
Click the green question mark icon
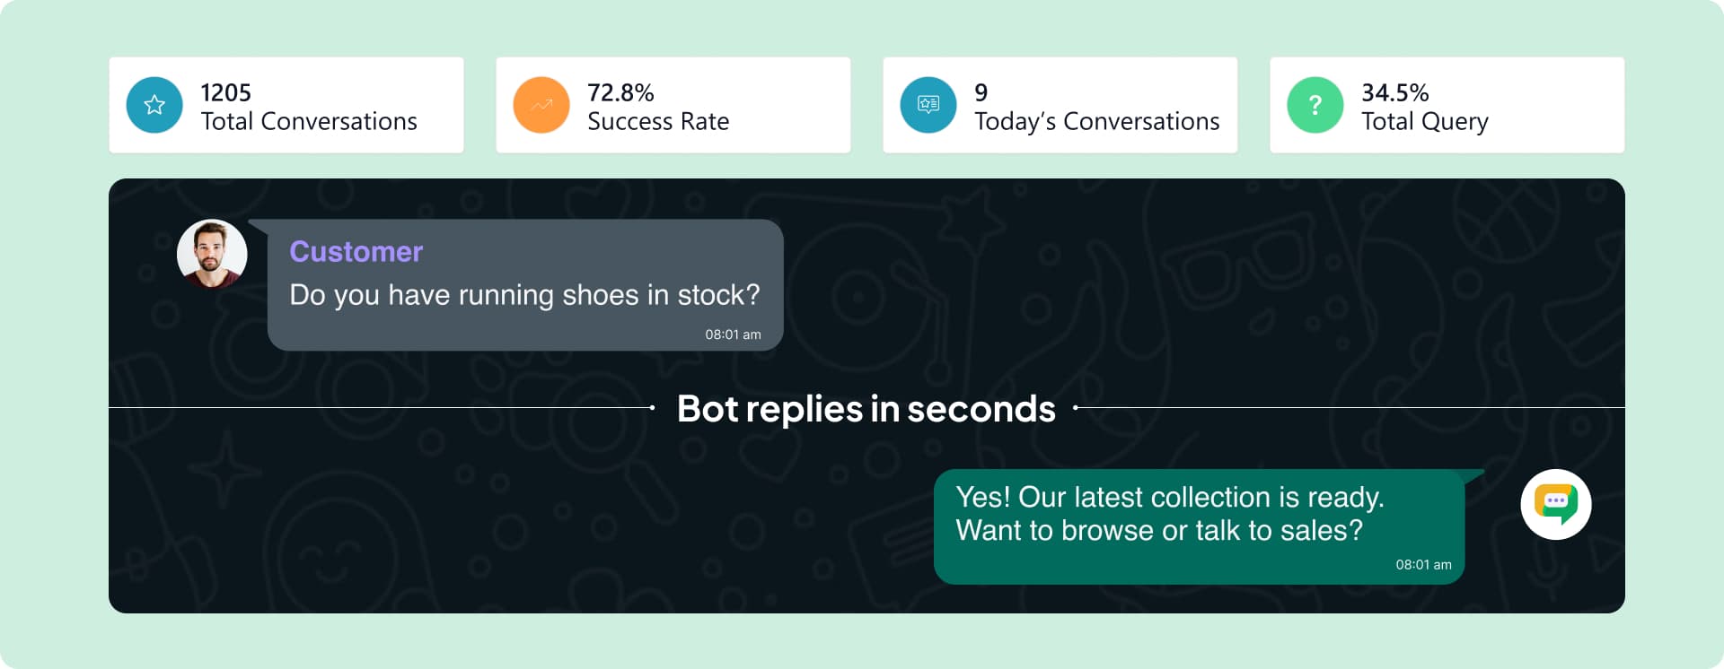(x=1315, y=105)
